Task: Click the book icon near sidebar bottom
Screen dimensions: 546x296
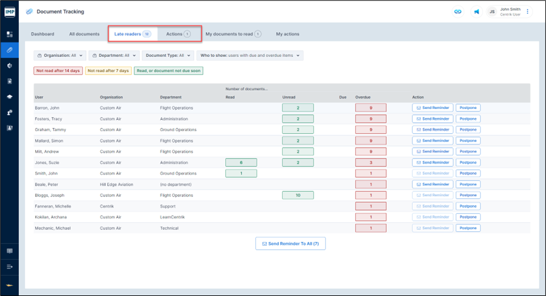Action: (x=10, y=251)
